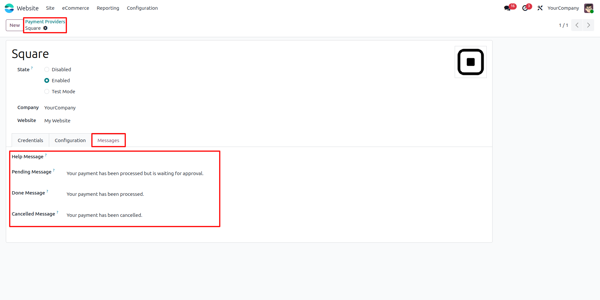Show the State field help tooltip

pos(32,68)
